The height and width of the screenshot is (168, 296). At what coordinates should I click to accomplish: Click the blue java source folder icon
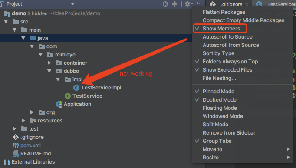click(33, 38)
